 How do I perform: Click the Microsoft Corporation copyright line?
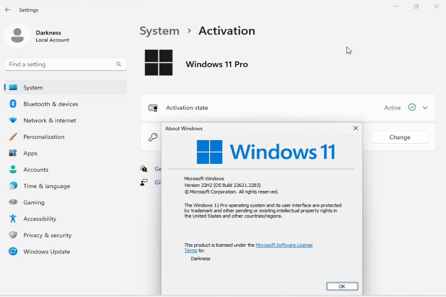pyautogui.click(x=231, y=192)
